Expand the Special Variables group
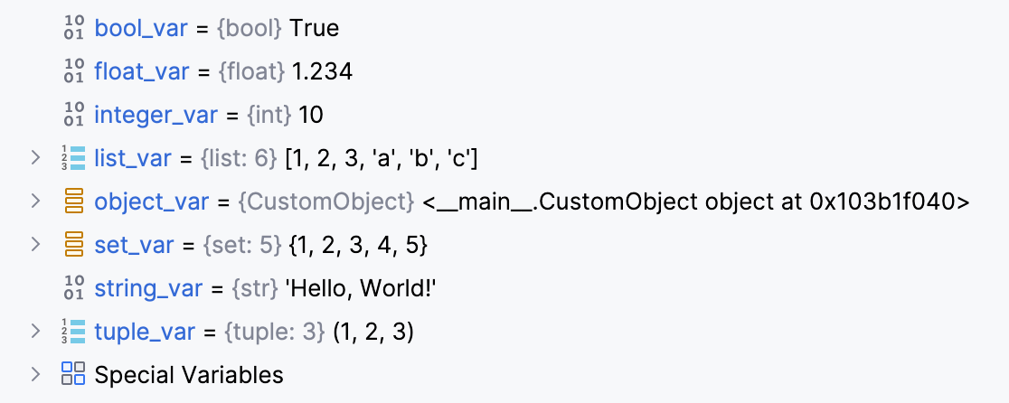 coord(35,374)
